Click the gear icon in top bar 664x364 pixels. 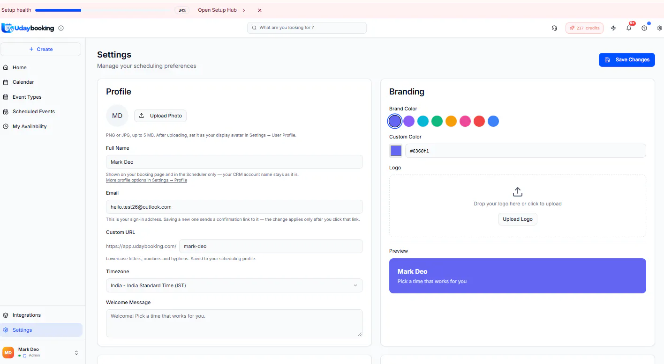[660, 28]
